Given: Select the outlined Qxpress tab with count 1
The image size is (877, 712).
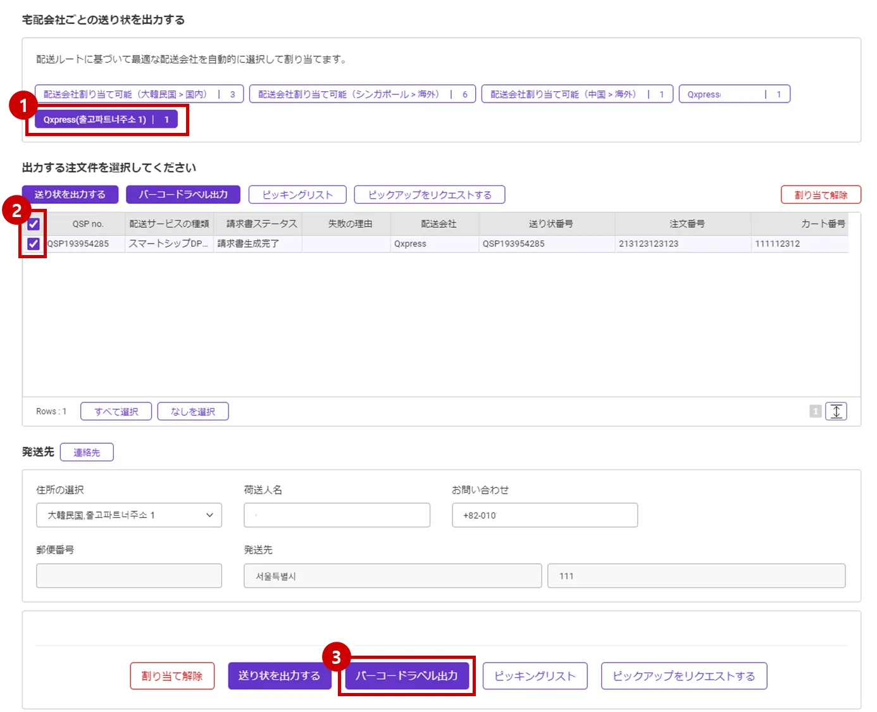Looking at the screenshot, I should click(x=735, y=94).
